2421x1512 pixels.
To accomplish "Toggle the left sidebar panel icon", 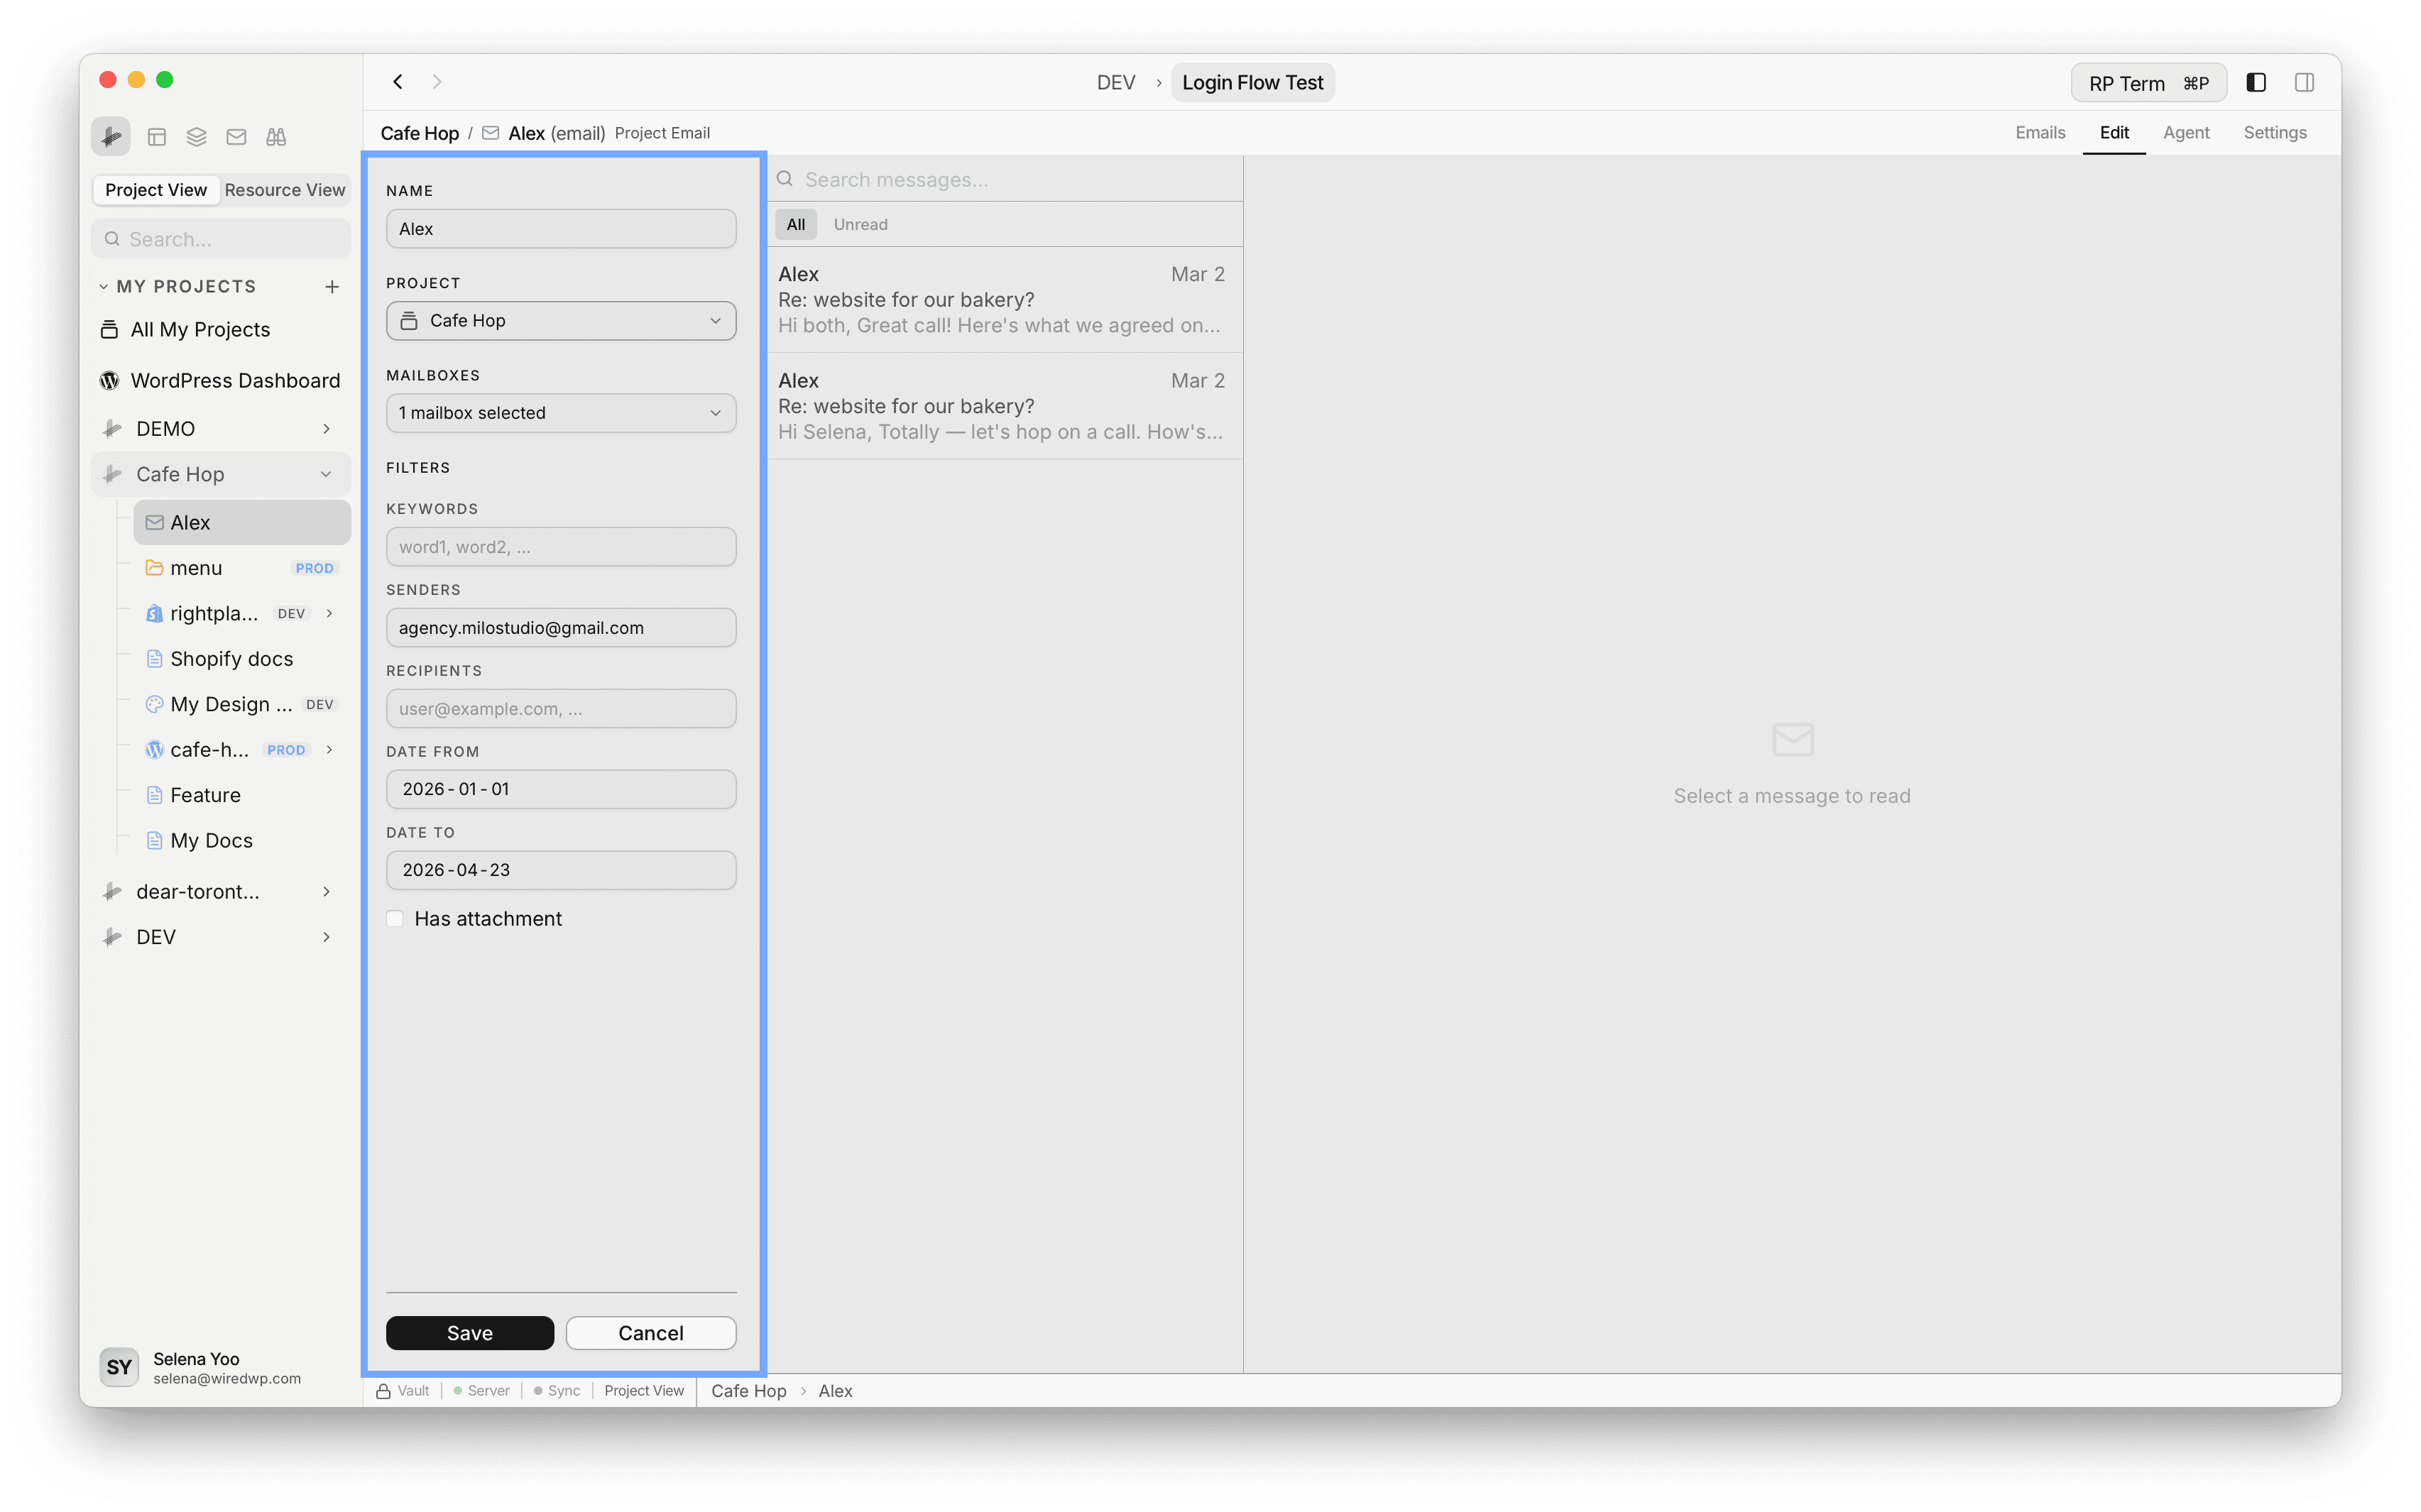I will point(2255,83).
